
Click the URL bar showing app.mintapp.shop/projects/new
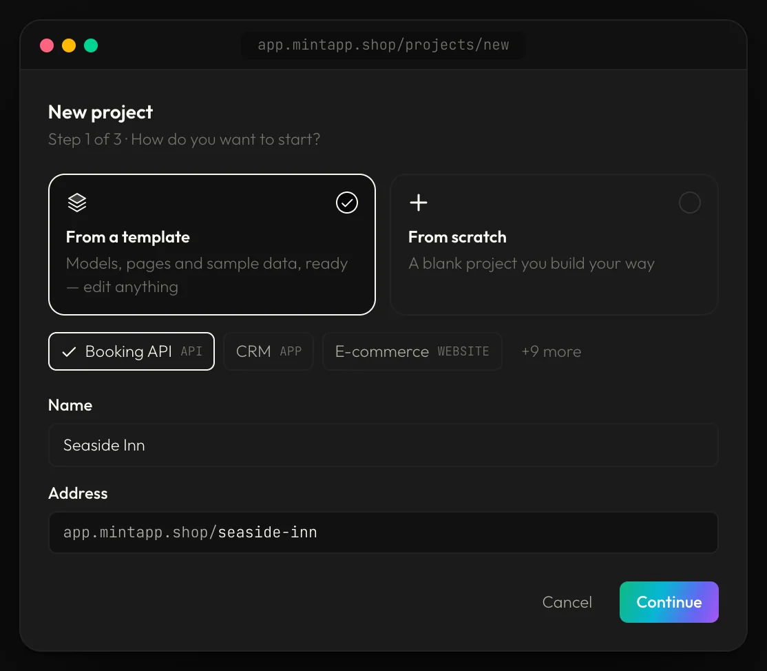(383, 45)
